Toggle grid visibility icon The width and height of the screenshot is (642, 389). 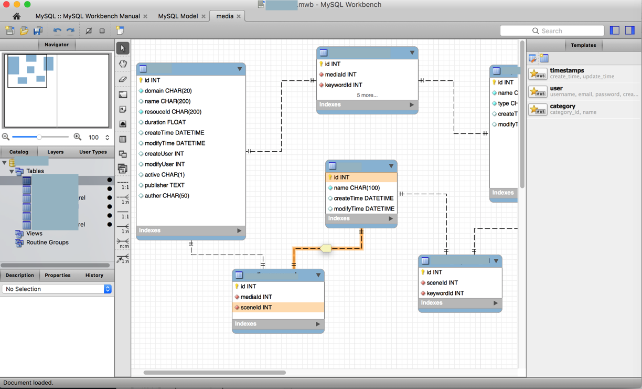pos(89,30)
